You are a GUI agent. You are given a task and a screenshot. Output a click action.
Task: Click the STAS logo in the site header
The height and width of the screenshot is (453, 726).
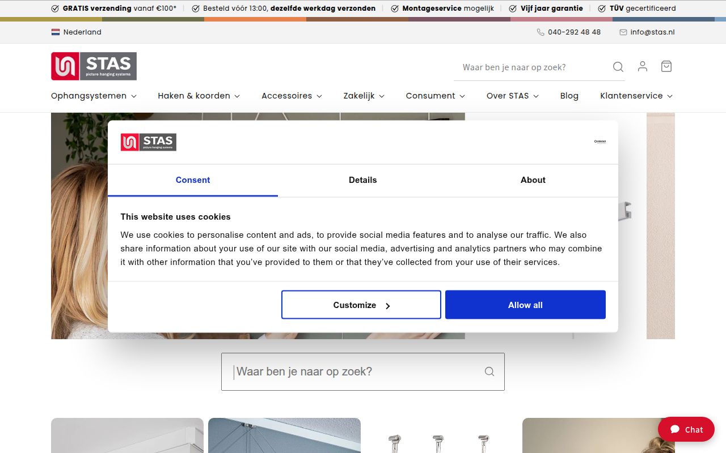coord(94,66)
